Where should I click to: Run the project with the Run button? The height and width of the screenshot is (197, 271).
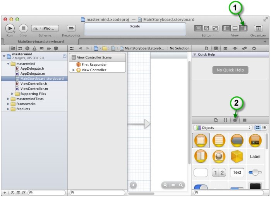10,28
